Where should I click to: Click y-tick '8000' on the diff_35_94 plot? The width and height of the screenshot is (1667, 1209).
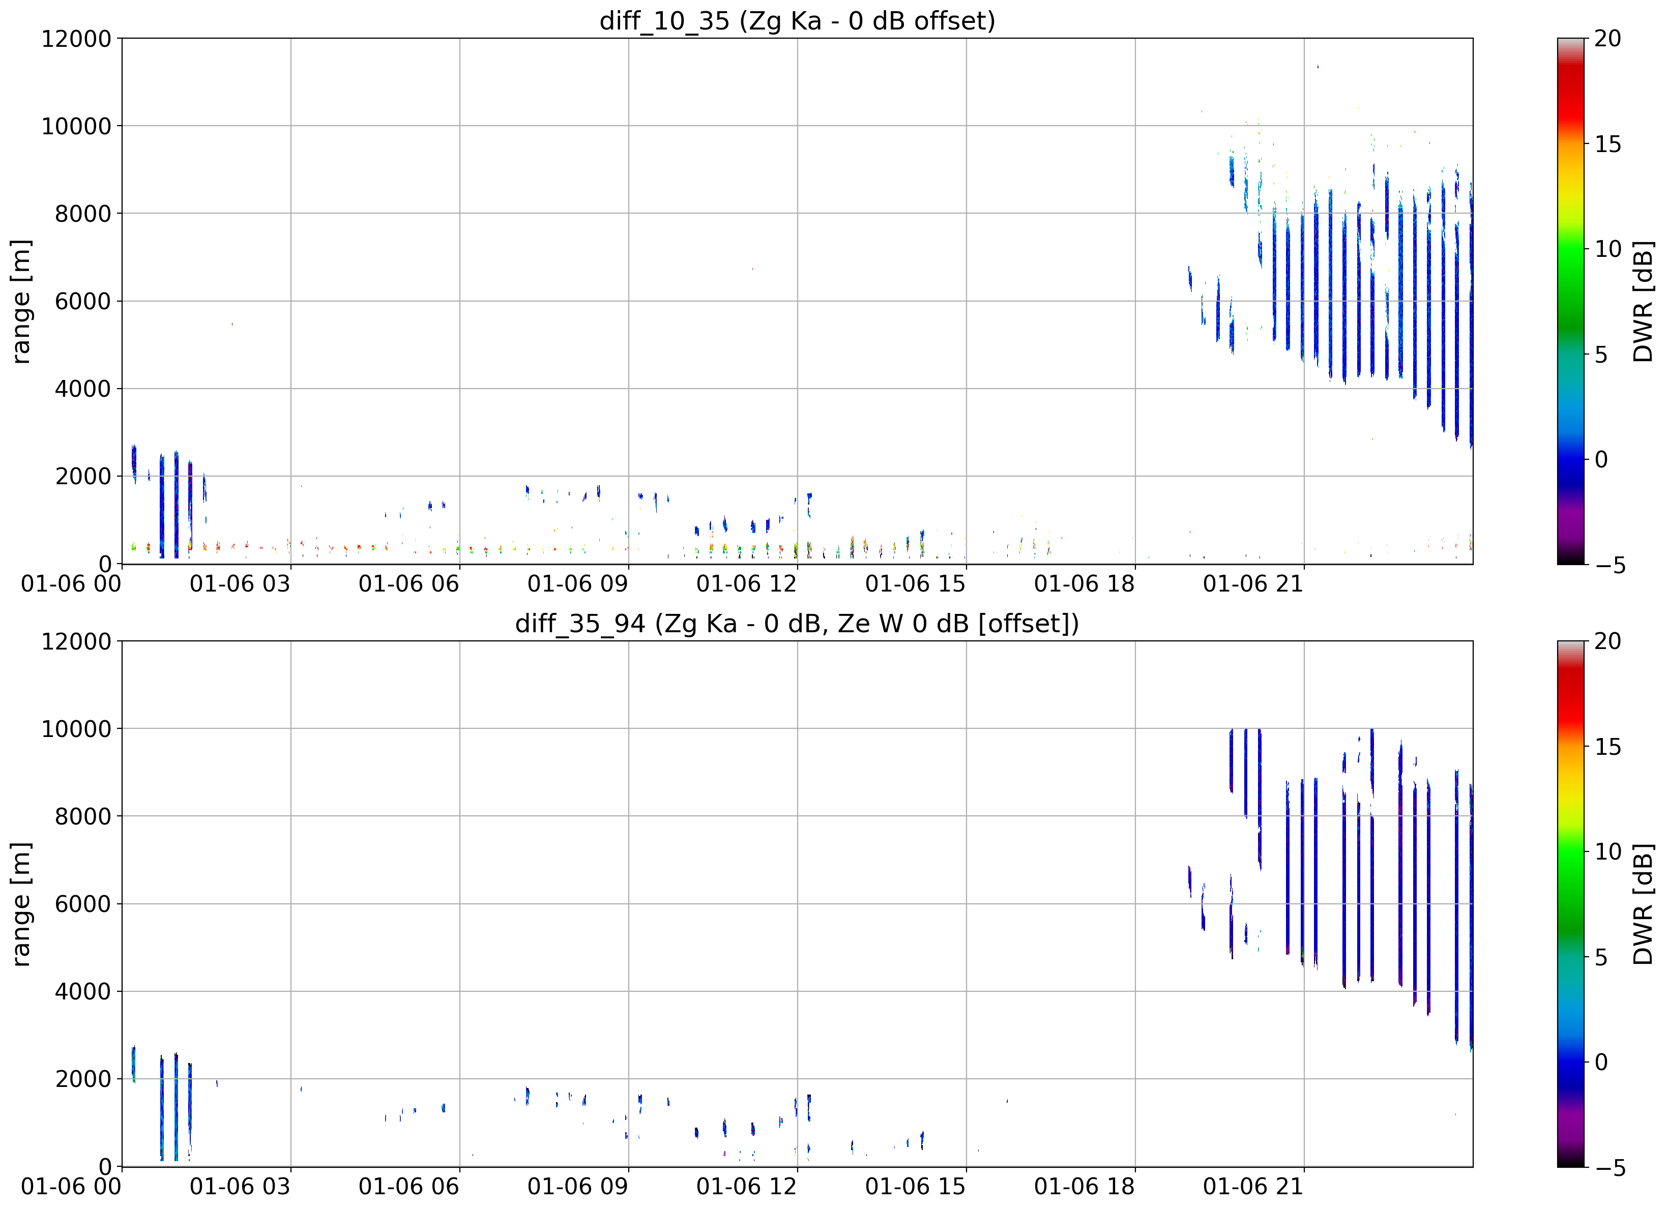(x=83, y=816)
